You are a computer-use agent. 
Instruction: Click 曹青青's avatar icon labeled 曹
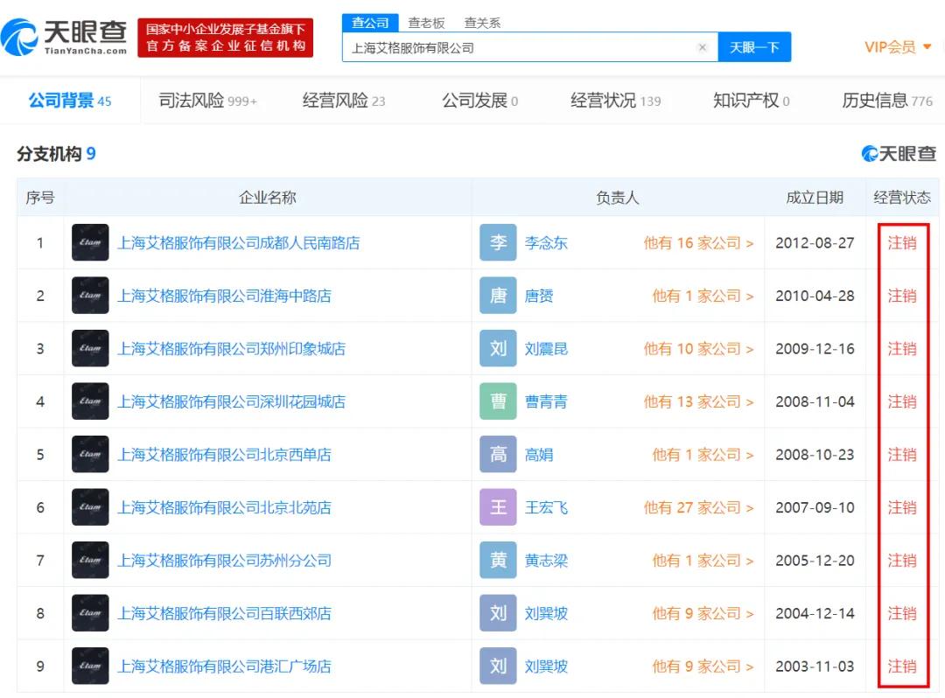click(x=498, y=401)
